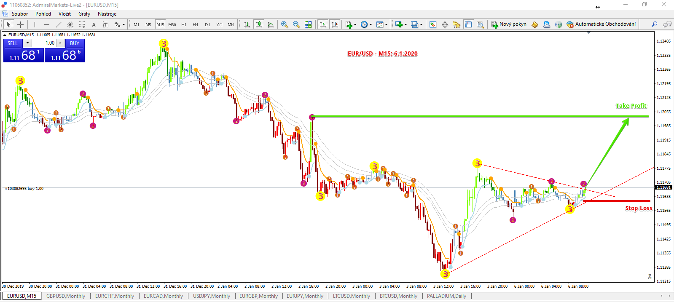Switch to the GBPUSD,Monthly chart tab
Screen dimensions: 674x302
coord(66,296)
